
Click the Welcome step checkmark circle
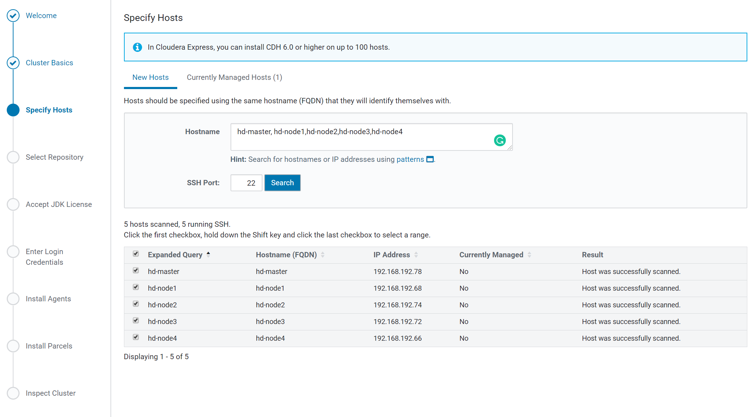pyautogui.click(x=13, y=16)
